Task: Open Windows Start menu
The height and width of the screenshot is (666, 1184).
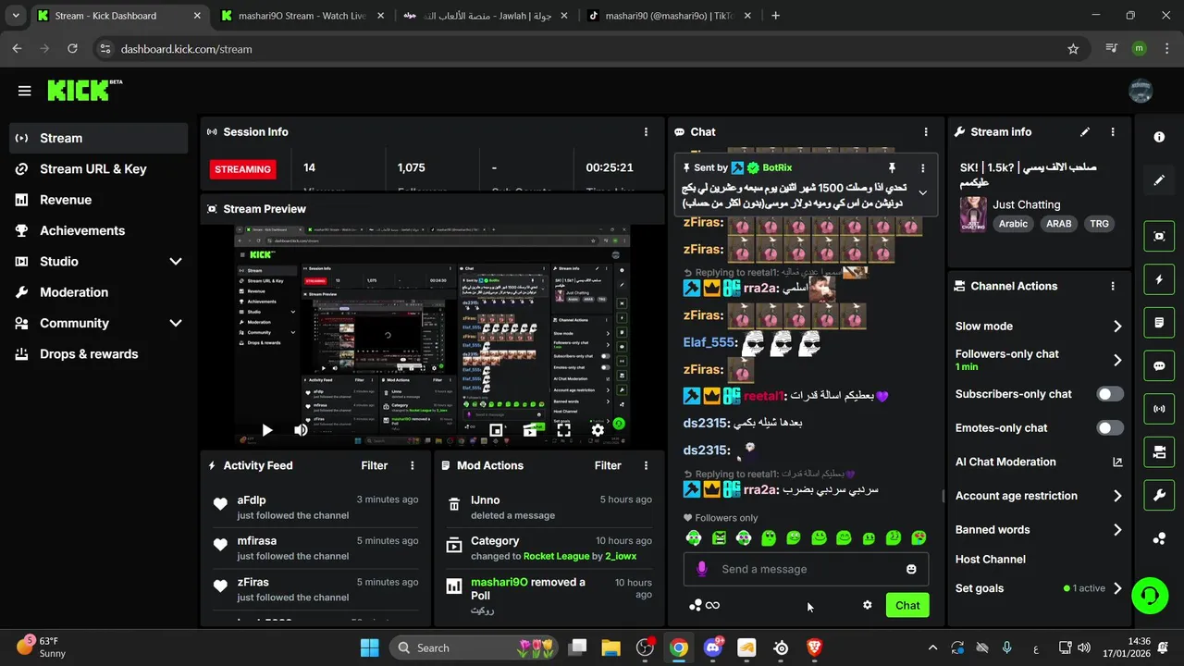Action: (369, 647)
